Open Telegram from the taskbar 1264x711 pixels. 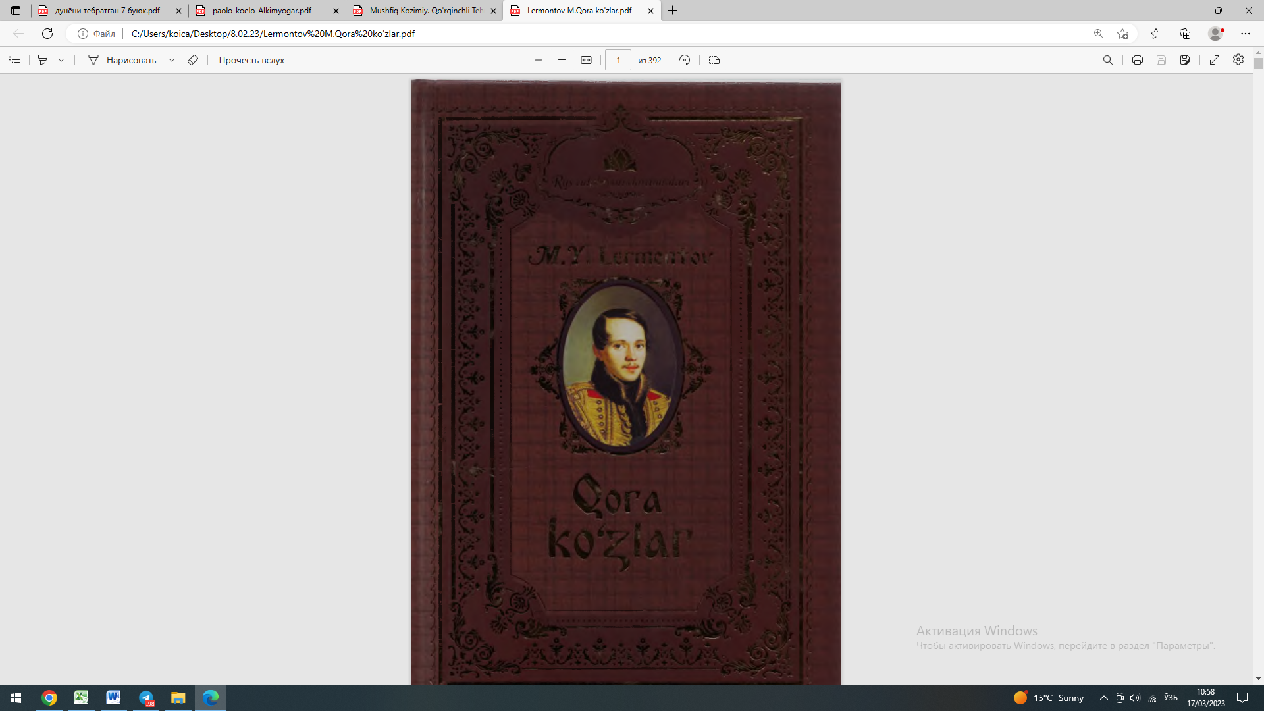coord(145,698)
